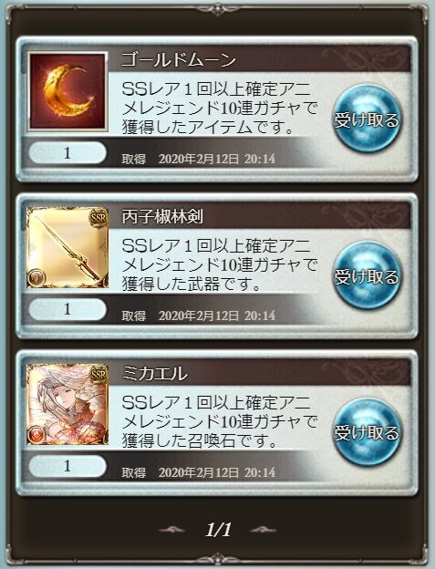
Task: Claim the ゴールドムーン with 受け取る button
Action: coord(367,119)
